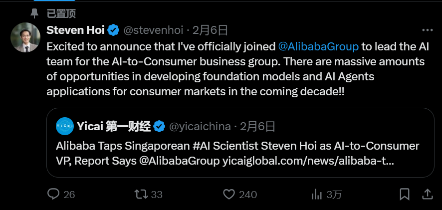Screen dimensions: 442x210
Task: Like the post with the heart icon
Action: [x=229, y=194]
